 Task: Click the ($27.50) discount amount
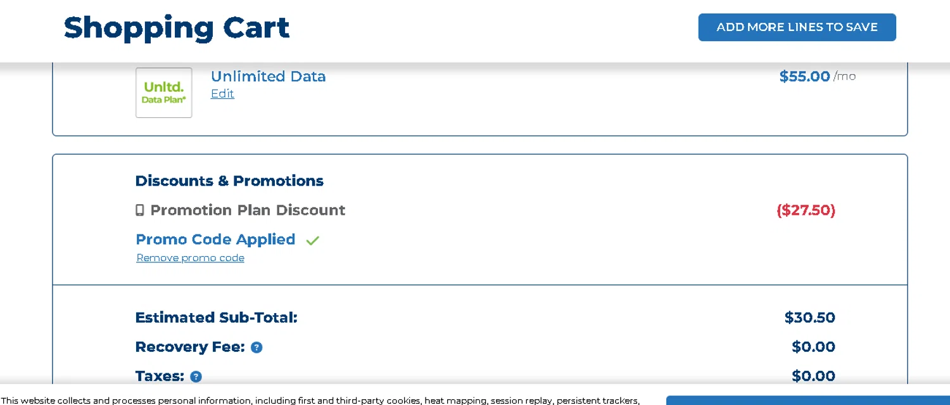click(x=806, y=210)
